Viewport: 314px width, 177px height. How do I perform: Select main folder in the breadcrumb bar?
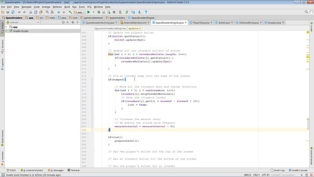[x=51, y=18]
